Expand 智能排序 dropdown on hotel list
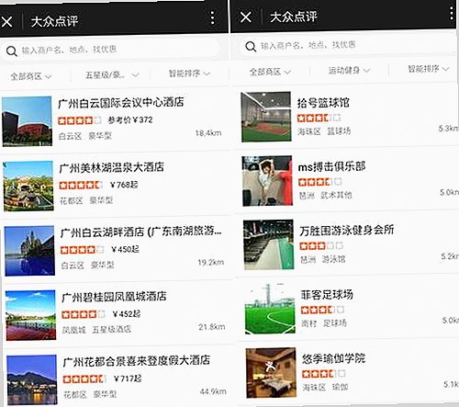 pos(189,73)
